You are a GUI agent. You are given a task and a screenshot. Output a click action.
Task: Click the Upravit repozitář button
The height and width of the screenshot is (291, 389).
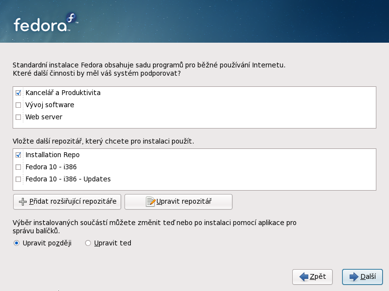(178, 202)
